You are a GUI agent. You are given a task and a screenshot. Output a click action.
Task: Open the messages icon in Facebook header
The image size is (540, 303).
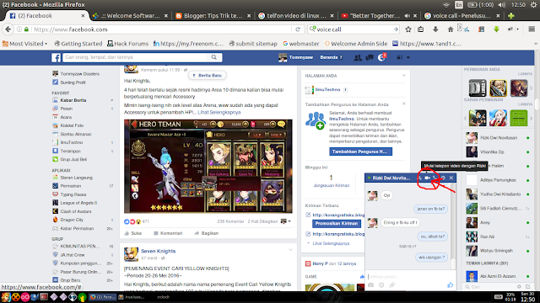click(x=370, y=57)
